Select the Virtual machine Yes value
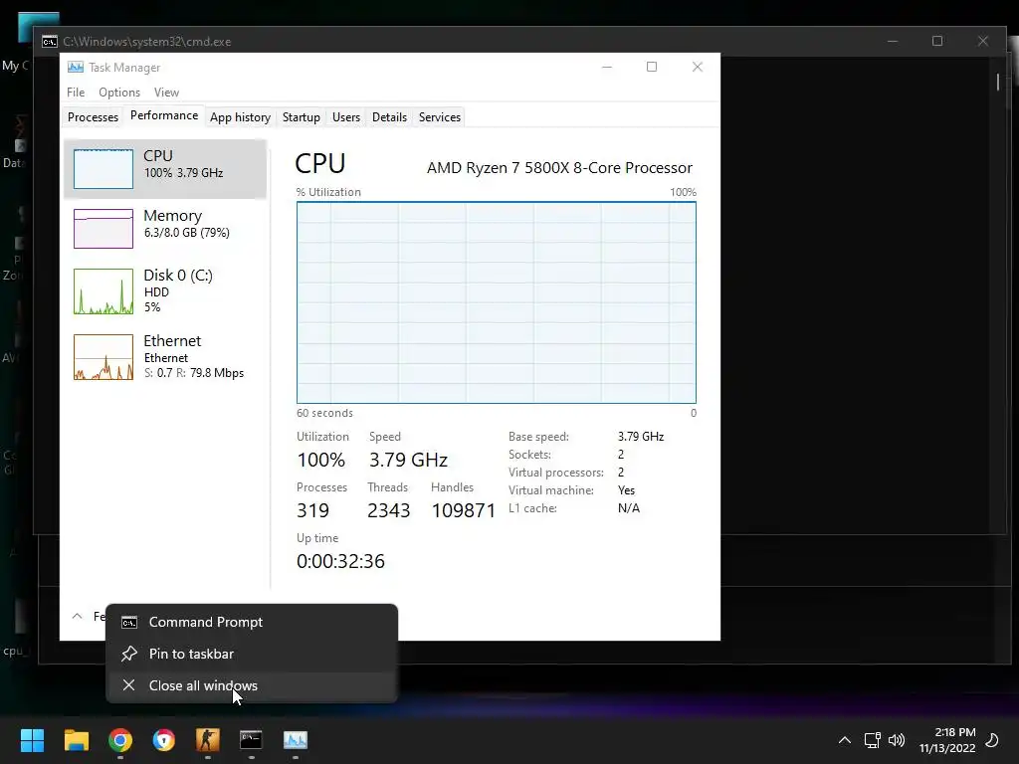 pos(627,490)
